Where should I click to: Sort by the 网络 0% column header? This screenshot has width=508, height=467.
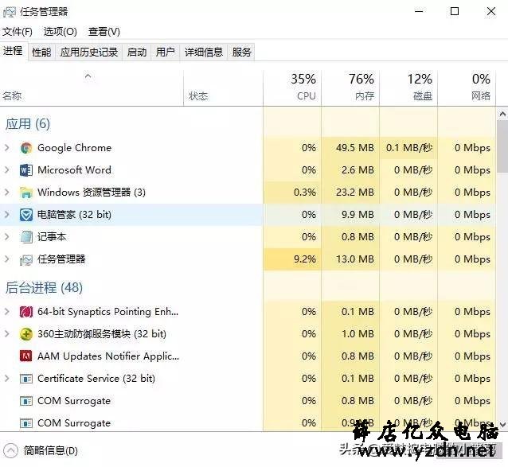467,88
